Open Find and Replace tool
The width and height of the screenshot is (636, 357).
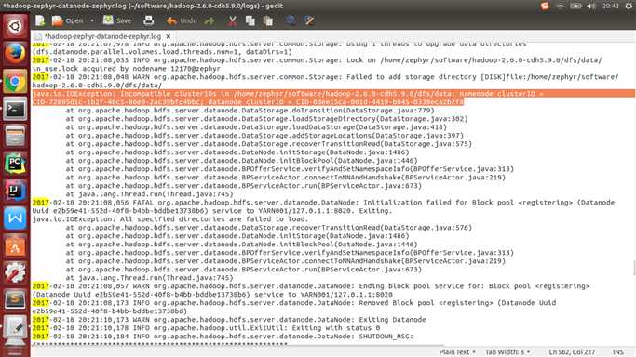pyautogui.click(x=309, y=20)
